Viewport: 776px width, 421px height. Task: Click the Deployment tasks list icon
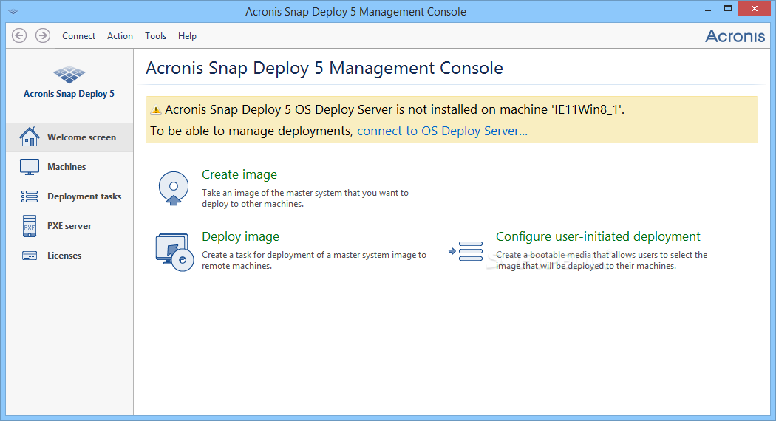click(30, 196)
